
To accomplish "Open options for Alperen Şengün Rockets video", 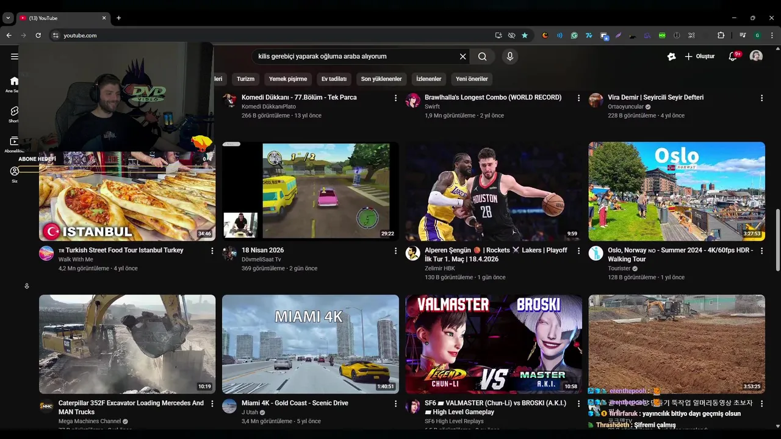I will [578, 251].
